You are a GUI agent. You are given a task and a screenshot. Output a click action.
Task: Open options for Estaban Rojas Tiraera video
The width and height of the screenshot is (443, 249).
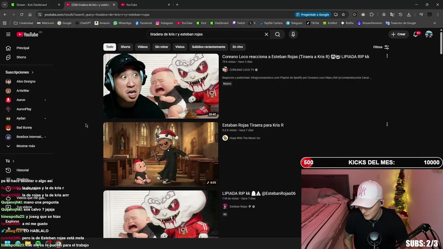pos(387,124)
